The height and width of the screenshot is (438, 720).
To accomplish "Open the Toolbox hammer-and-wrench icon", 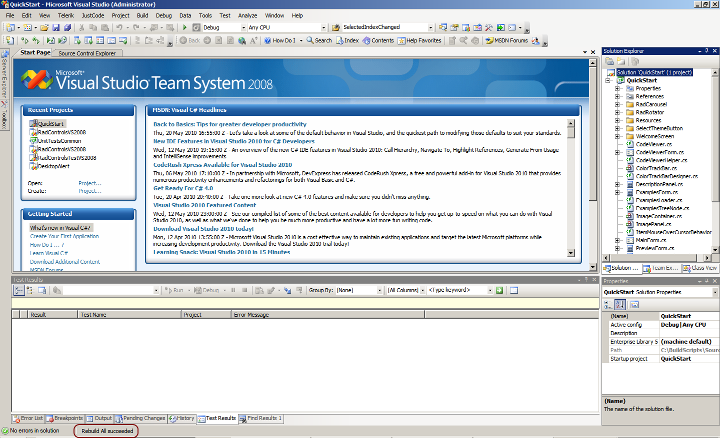I will (x=489, y=27).
